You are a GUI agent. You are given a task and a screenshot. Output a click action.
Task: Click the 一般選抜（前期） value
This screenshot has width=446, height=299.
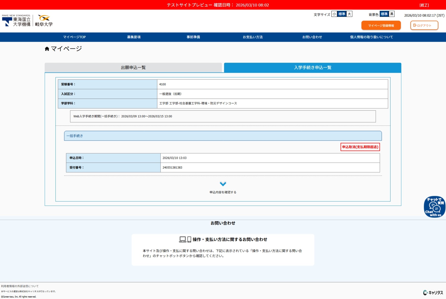(x=170, y=94)
